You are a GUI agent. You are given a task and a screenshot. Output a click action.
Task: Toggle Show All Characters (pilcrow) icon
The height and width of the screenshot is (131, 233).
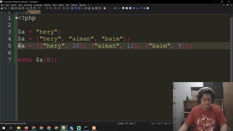75,8
